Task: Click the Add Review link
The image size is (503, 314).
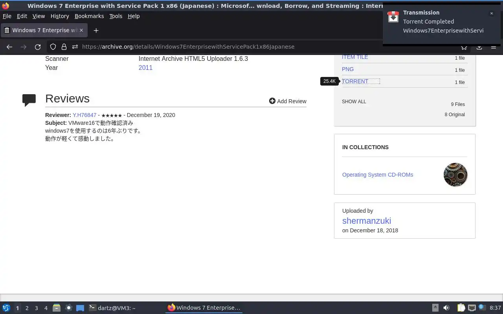Action: pos(292,101)
